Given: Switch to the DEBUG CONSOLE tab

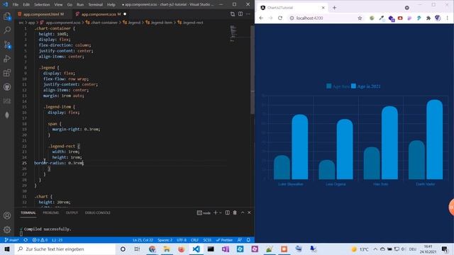Looking at the screenshot, I should pos(98,212).
